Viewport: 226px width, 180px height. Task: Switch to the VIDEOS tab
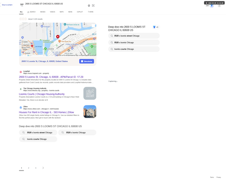52,12
